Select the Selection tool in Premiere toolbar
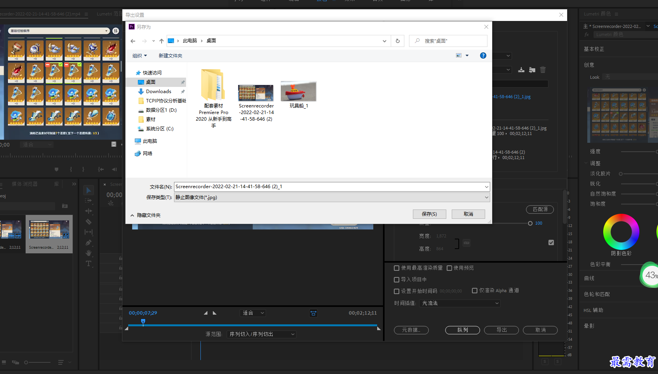This screenshot has height=374, width=658. (x=89, y=190)
